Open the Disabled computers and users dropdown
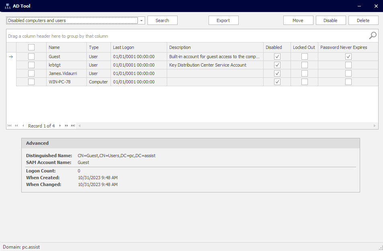383x251 pixels. [x=141, y=20]
